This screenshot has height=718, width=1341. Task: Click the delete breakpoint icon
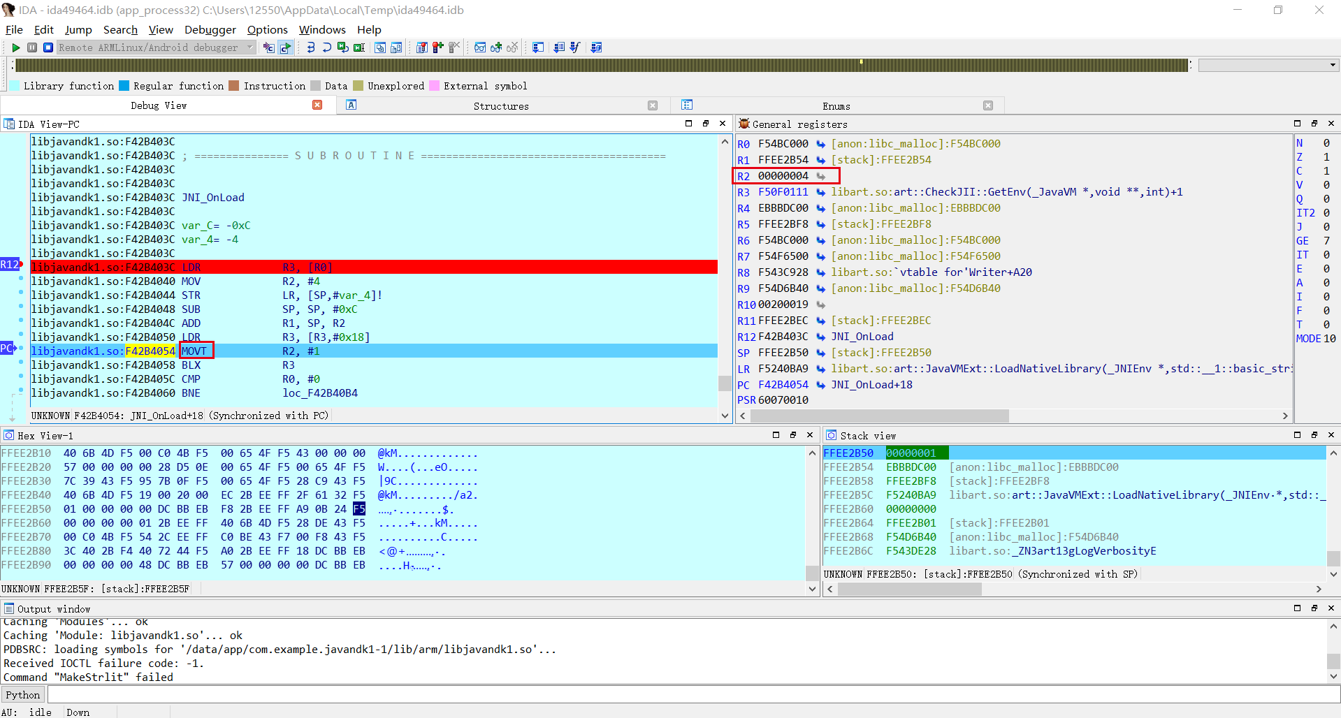[x=454, y=47]
